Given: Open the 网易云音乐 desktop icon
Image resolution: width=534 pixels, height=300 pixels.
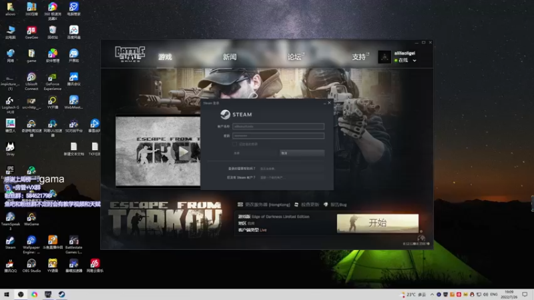Looking at the screenshot, I should click(x=95, y=265).
